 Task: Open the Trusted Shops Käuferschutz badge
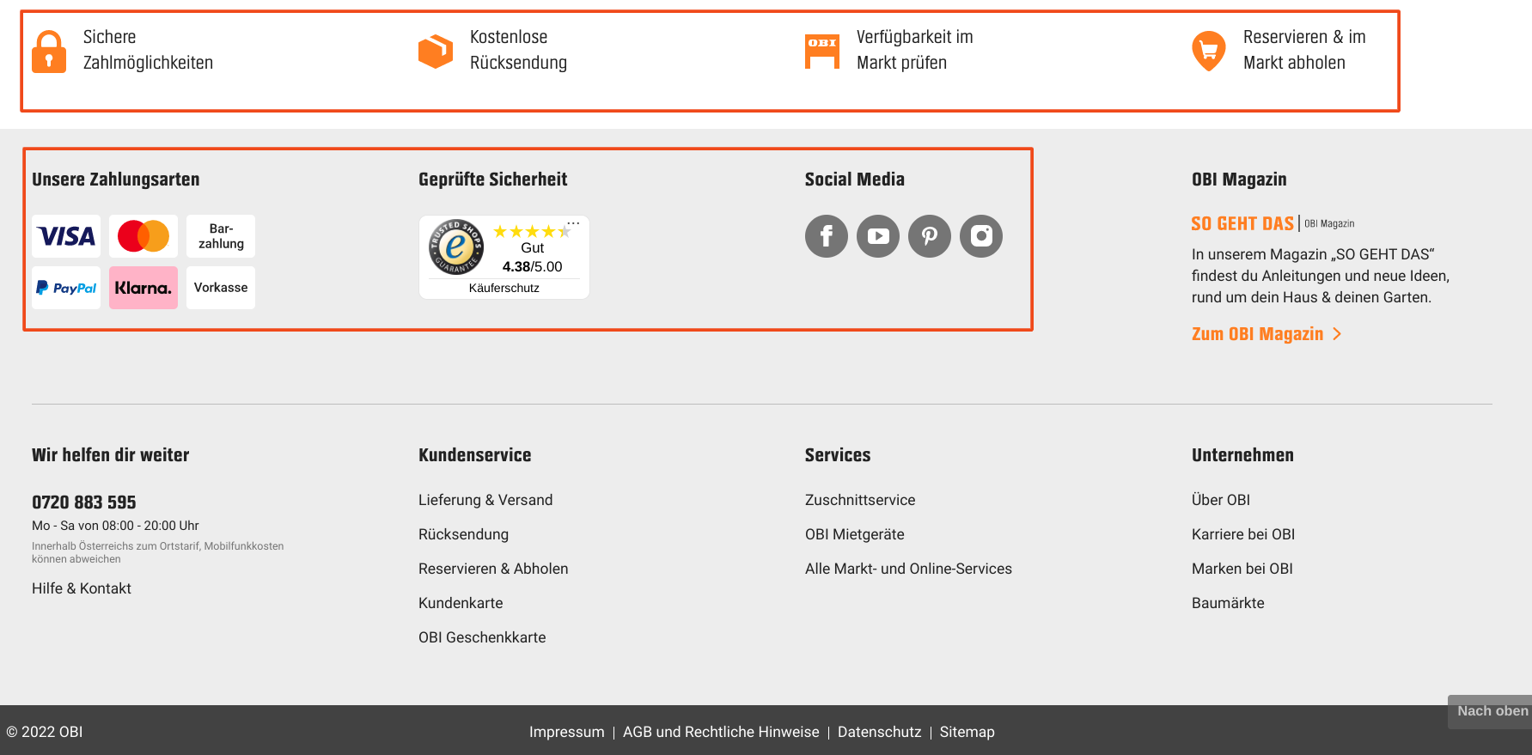pos(504,257)
